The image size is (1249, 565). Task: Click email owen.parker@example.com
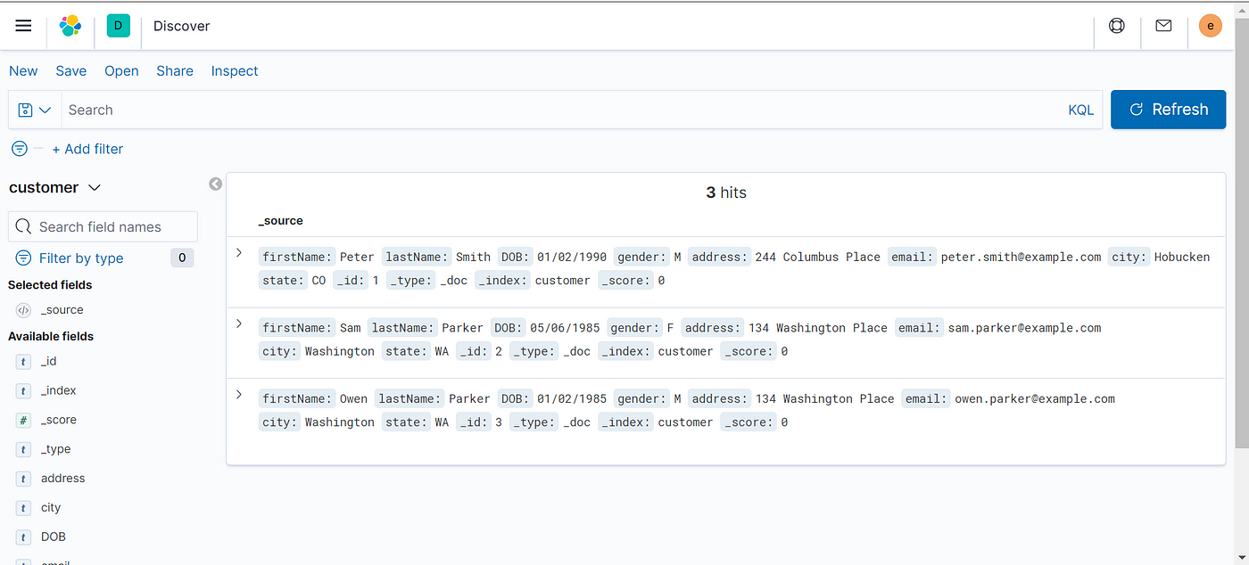pos(1035,398)
